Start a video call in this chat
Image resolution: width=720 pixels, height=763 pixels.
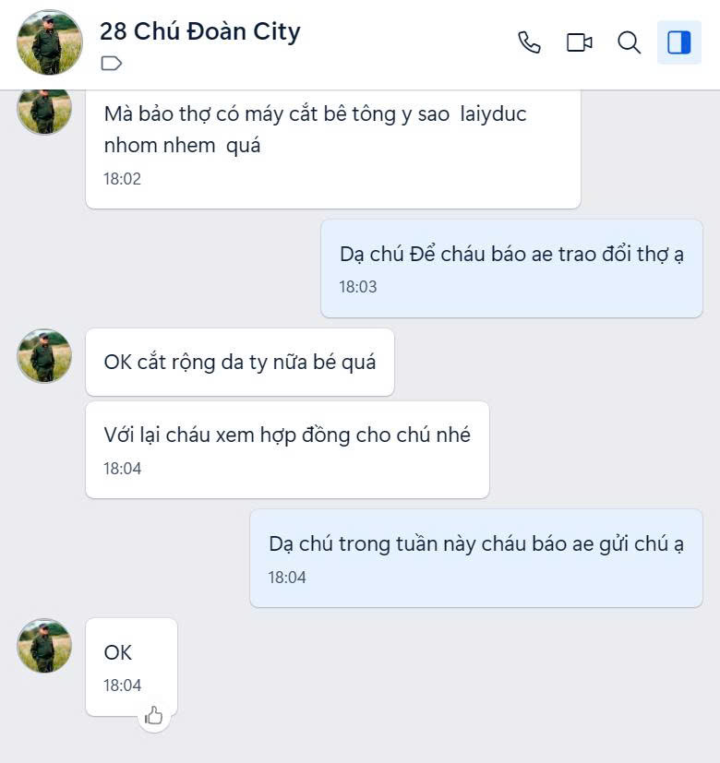click(x=579, y=42)
